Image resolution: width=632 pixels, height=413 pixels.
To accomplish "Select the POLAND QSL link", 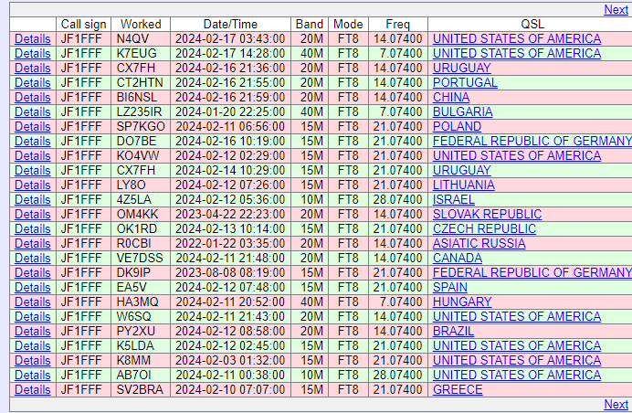I will (457, 126).
